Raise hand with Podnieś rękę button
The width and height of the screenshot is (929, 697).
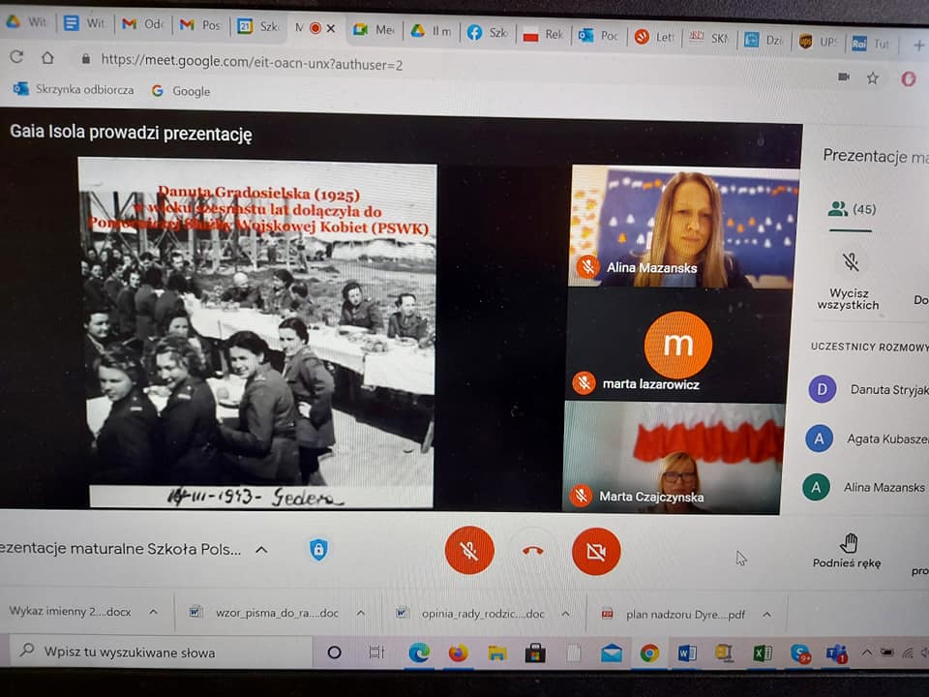847,551
